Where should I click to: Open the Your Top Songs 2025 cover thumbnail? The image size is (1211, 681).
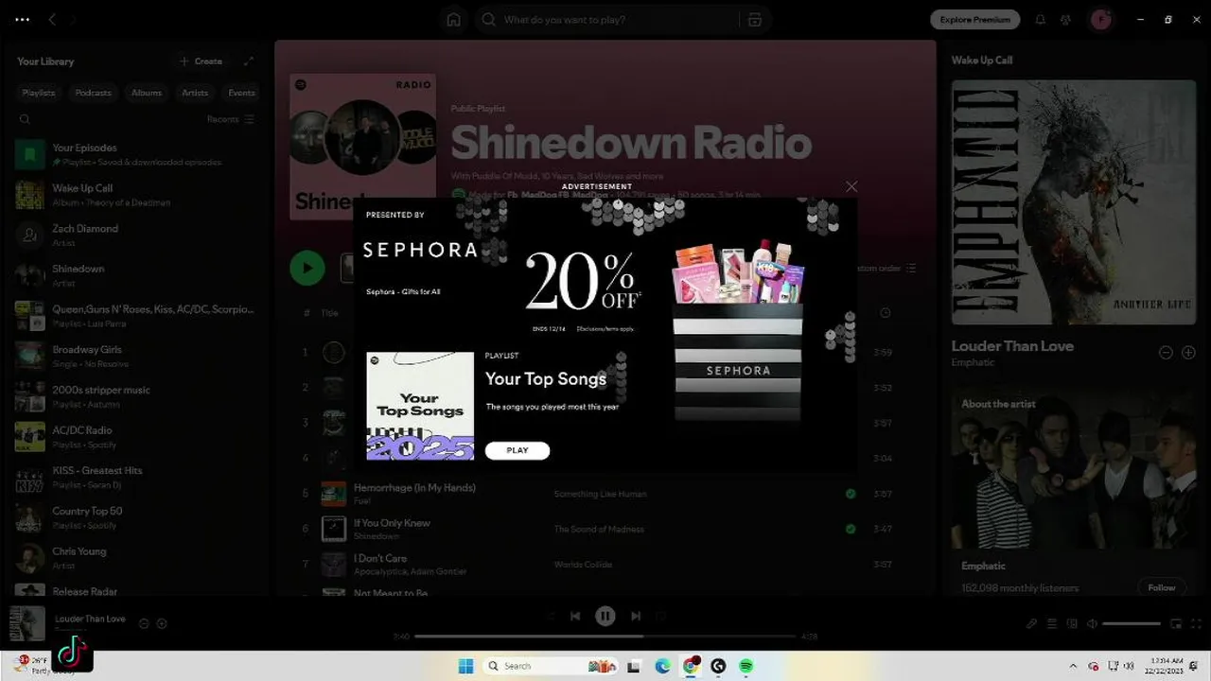tap(420, 406)
